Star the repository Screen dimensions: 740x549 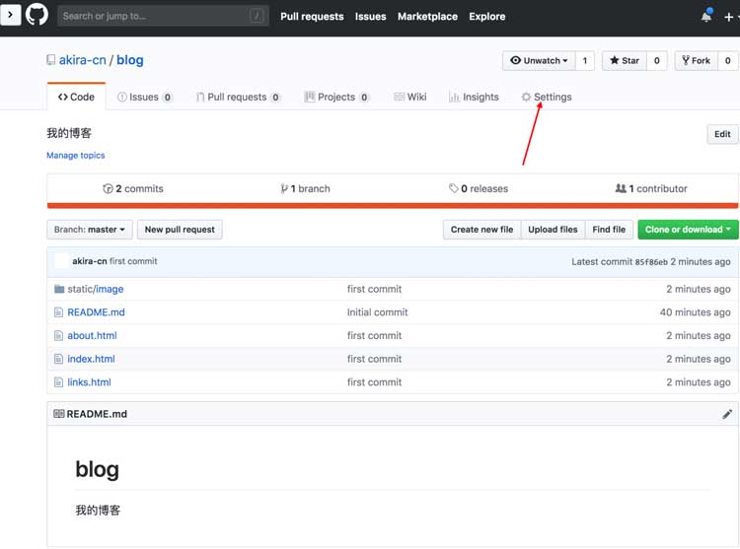coord(624,61)
